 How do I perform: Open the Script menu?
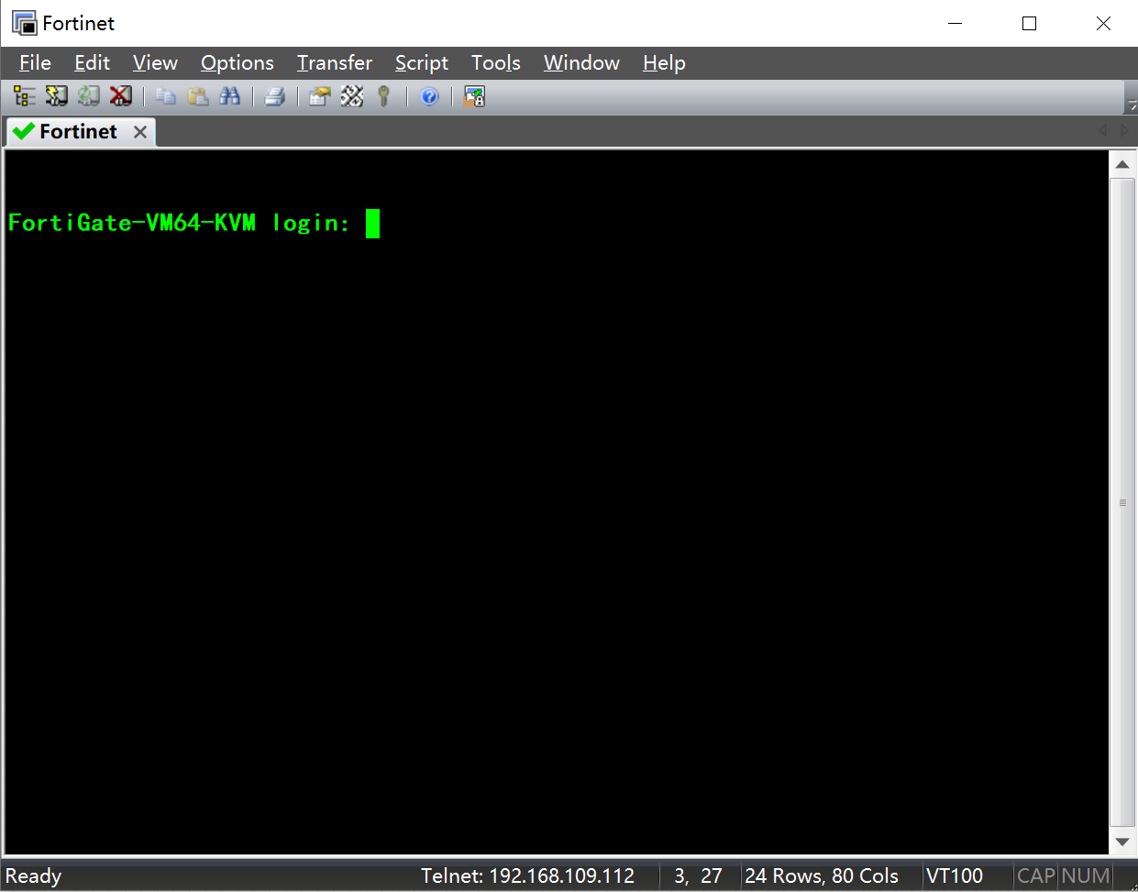tap(422, 62)
